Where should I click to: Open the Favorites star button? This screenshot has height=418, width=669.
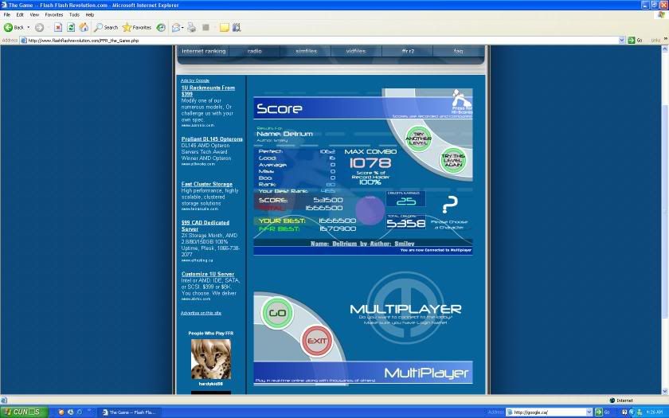[137, 27]
